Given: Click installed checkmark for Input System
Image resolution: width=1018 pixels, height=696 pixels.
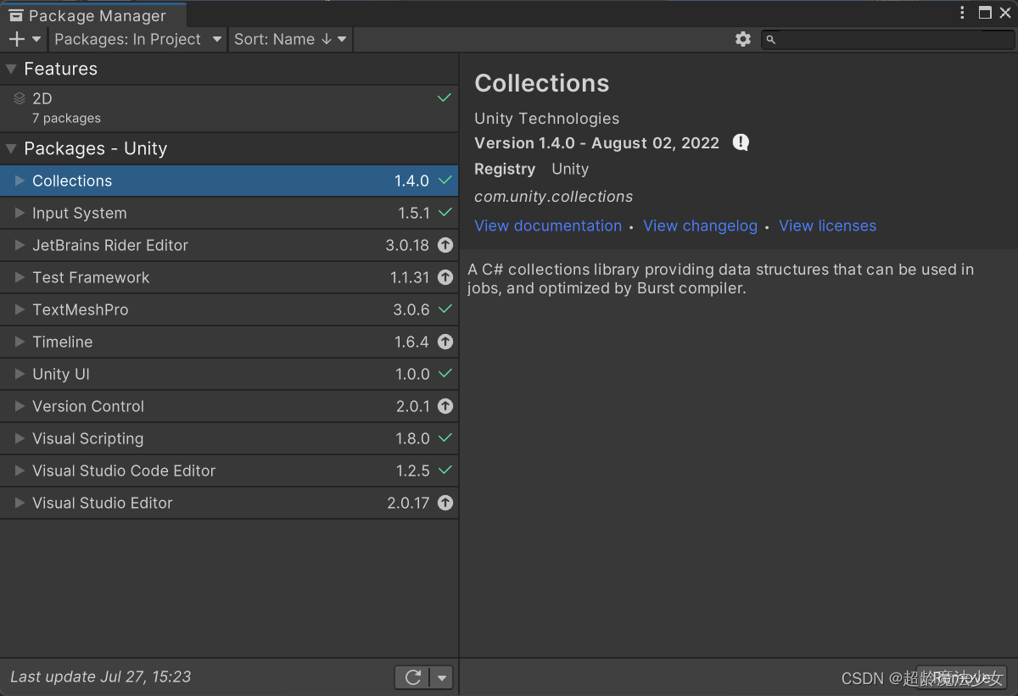Looking at the screenshot, I should coord(445,213).
